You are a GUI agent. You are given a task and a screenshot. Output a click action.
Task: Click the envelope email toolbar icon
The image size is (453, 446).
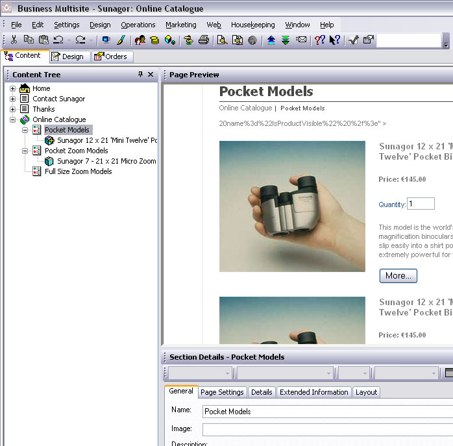pyautogui.click(x=301, y=40)
